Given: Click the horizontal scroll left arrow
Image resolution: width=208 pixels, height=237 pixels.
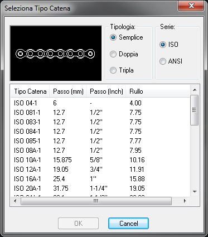Looking at the screenshot, I should click(15, 201).
